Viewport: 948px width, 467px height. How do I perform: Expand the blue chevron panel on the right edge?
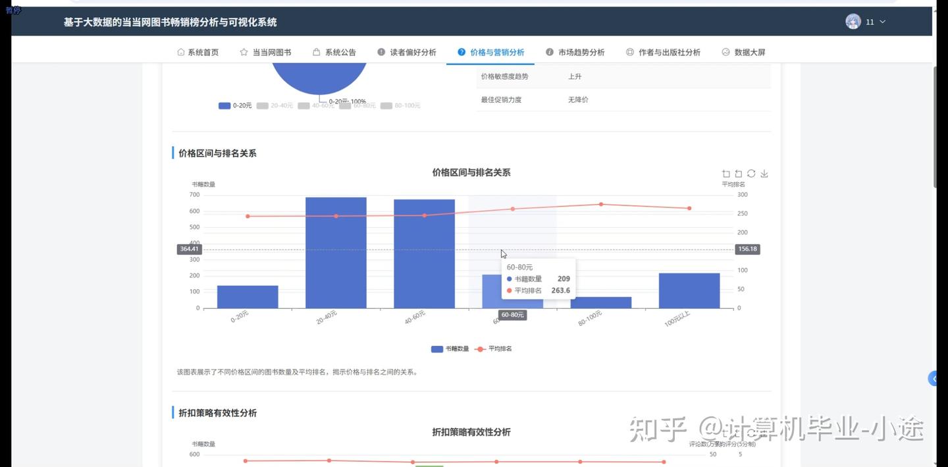pyautogui.click(x=935, y=377)
